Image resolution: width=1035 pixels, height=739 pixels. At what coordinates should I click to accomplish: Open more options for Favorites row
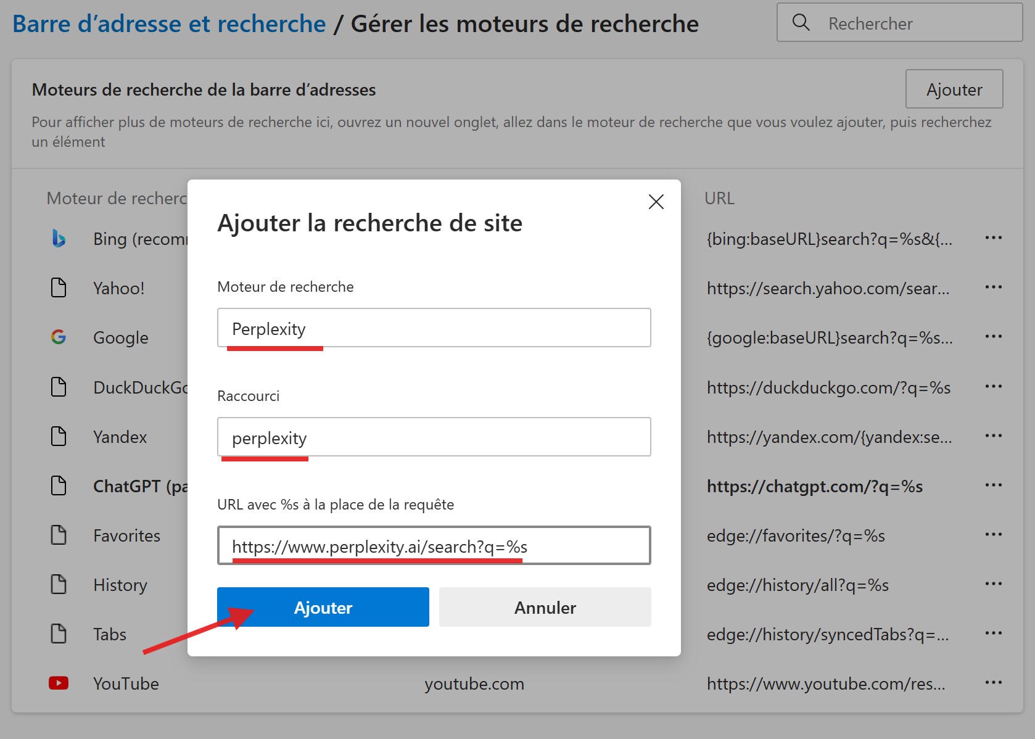click(993, 534)
